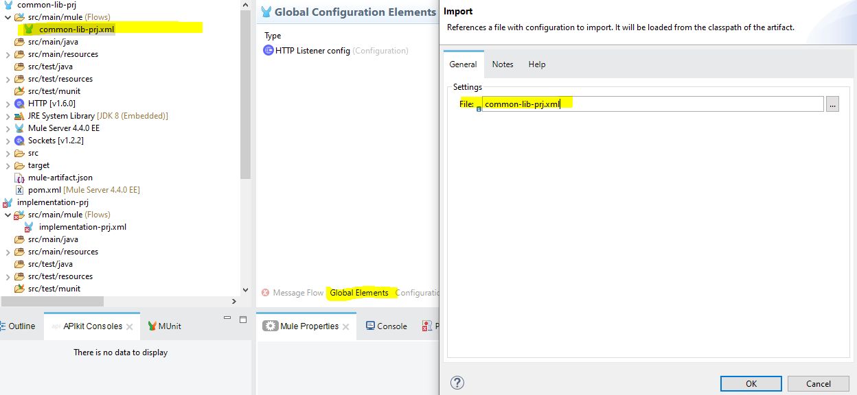Click the scroll-right arrow in Package Explorer
The width and height of the screenshot is (857, 395).
pyautogui.click(x=234, y=301)
